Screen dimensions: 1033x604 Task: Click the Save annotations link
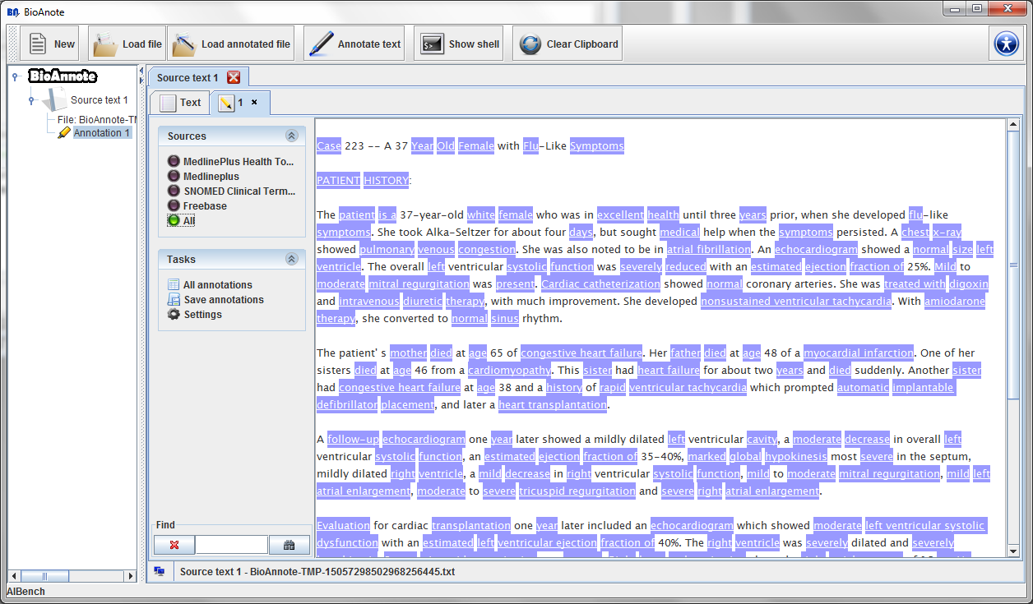pos(223,300)
